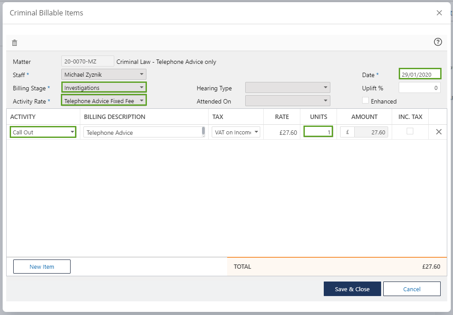Expand the Billing Stage dropdown
Image resolution: width=453 pixels, height=315 pixels.
coord(104,88)
